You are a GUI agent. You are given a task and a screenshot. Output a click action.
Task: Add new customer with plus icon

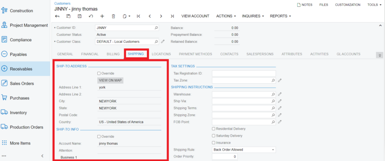point(102,16)
